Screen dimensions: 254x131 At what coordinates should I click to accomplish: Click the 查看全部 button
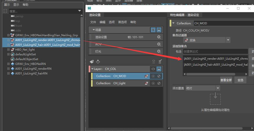pos(226,80)
